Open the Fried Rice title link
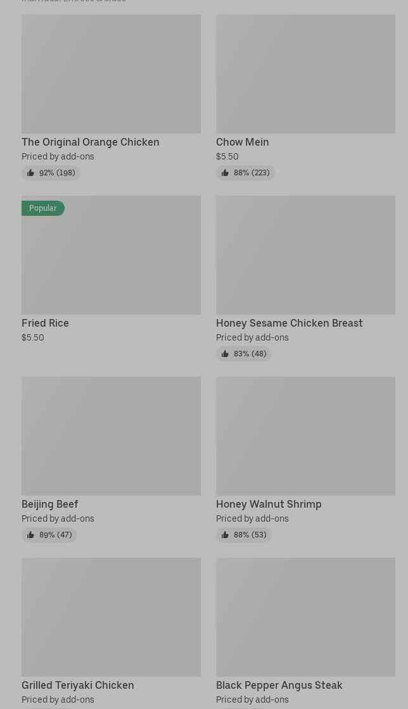Viewport: 408px width, 709px height. 45,323
